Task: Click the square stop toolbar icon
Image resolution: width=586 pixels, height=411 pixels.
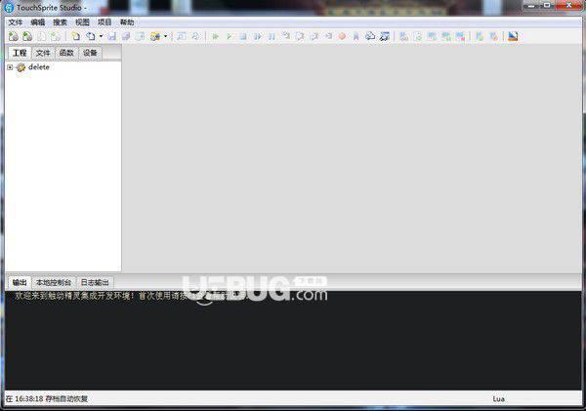Action: click(243, 36)
